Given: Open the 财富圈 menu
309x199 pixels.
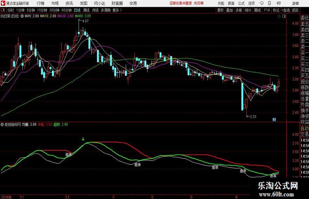Looking at the screenshot, I should click(117, 3).
